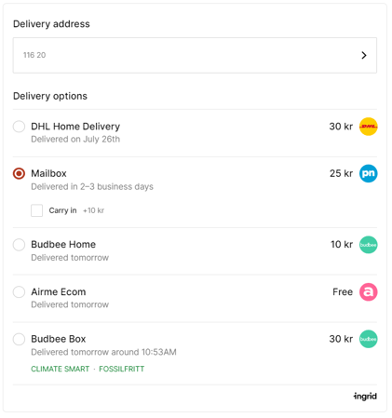This screenshot has height=418, width=392.
Task: Click the 116 20 address field
Action: pyautogui.click(x=195, y=55)
